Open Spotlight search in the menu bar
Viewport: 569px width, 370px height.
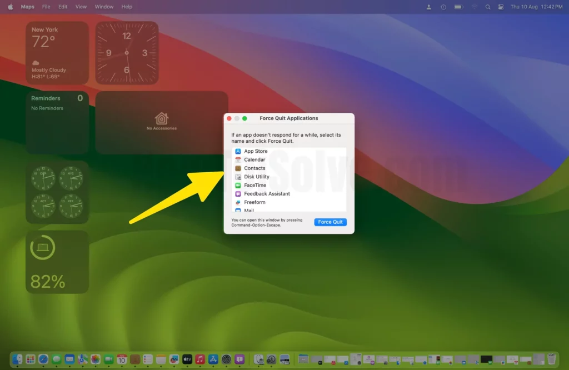tap(487, 7)
